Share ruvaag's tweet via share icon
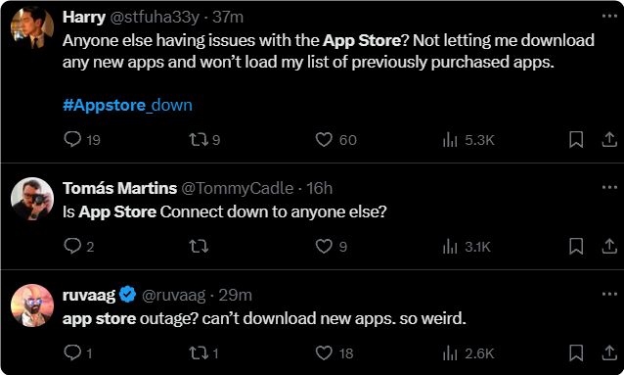The image size is (624, 375). (x=609, y=353)
